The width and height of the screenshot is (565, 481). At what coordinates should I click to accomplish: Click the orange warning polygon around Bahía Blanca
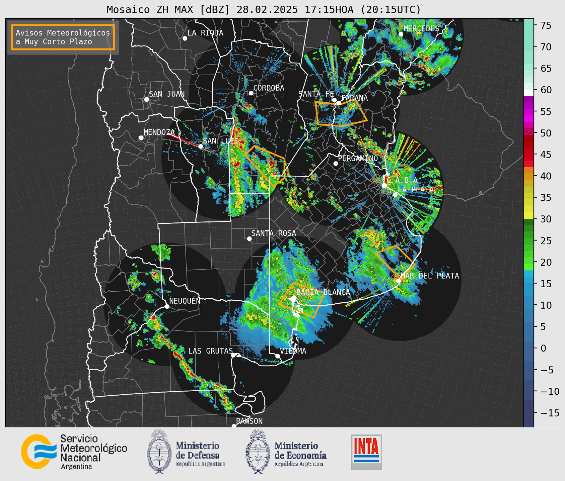(301, 300)
